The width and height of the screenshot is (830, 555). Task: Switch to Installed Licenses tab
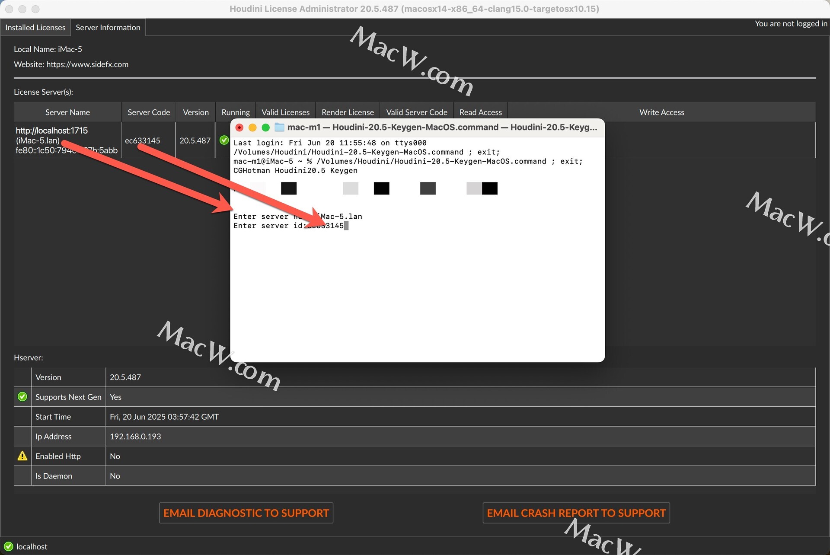[x=35, y=27]
